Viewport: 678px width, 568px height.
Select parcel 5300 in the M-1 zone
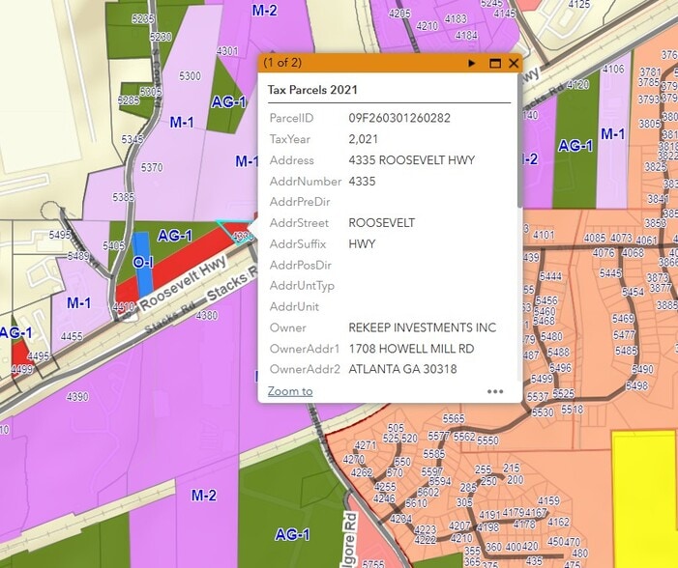tap(191, 76)
